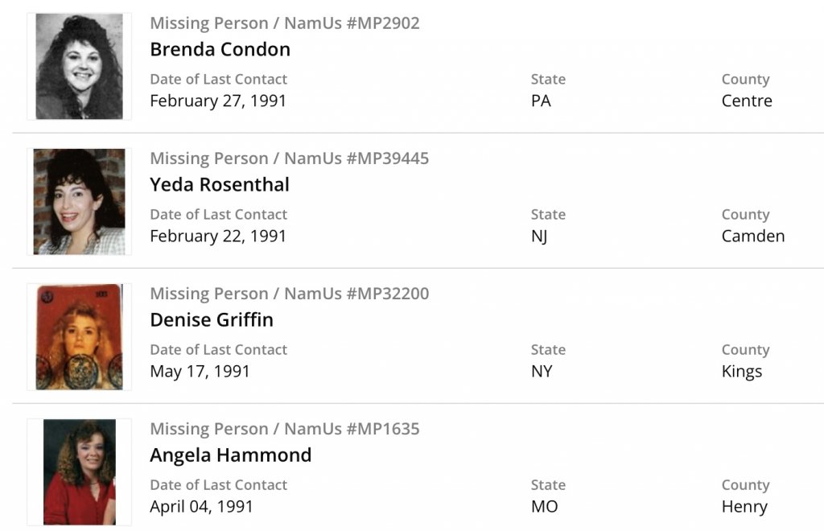This screenshot has width=824, height=531.
Task: Select the Denise Griffin name heading
Action: click(x=211, y=319)
